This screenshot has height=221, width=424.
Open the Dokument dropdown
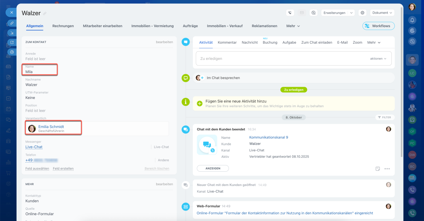pos(382,13)
